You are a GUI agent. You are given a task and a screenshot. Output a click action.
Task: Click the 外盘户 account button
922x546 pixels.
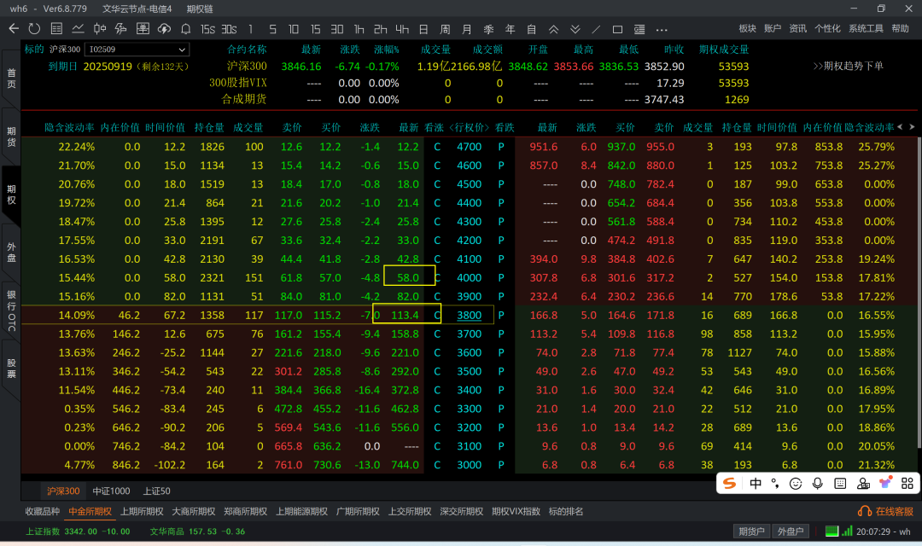point(791,531)
